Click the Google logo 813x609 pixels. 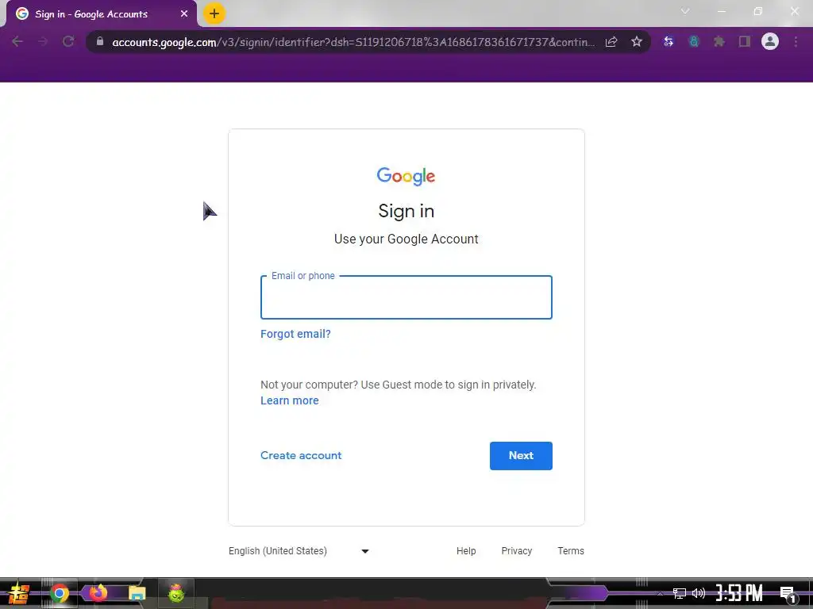[406, 177]
